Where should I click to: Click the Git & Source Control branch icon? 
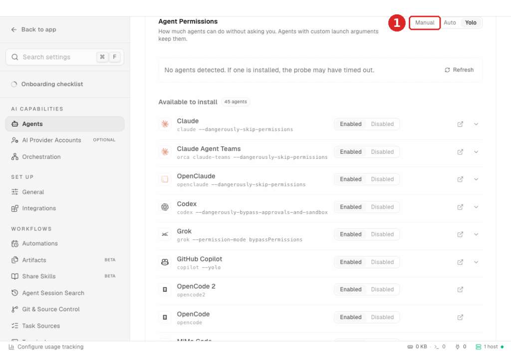point(14,309)
